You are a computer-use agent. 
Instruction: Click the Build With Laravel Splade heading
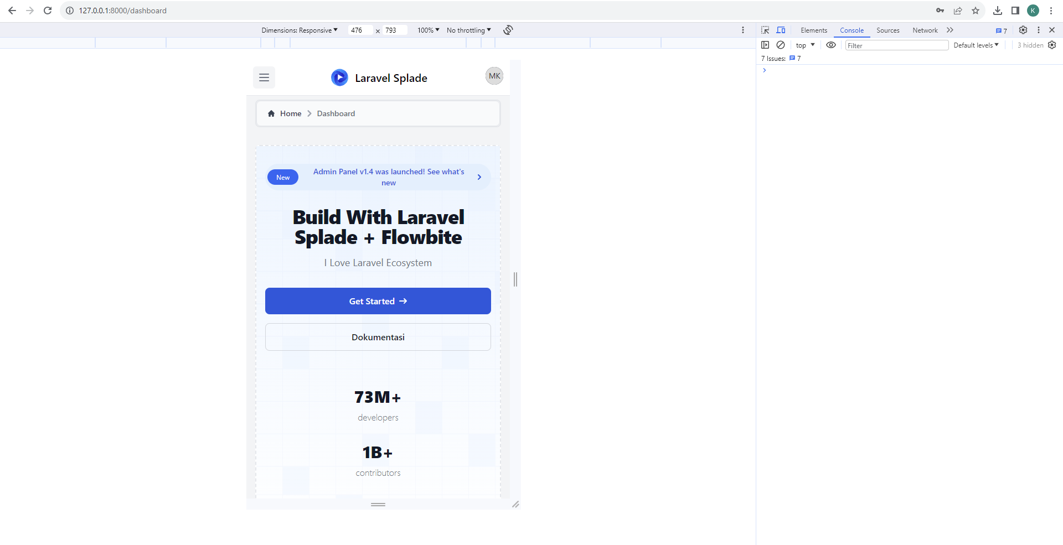[x=378, y=227]
